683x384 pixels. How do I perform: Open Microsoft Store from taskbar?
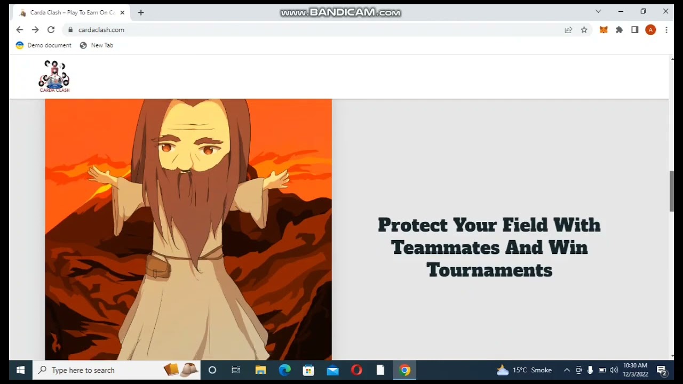click(308, 370)
